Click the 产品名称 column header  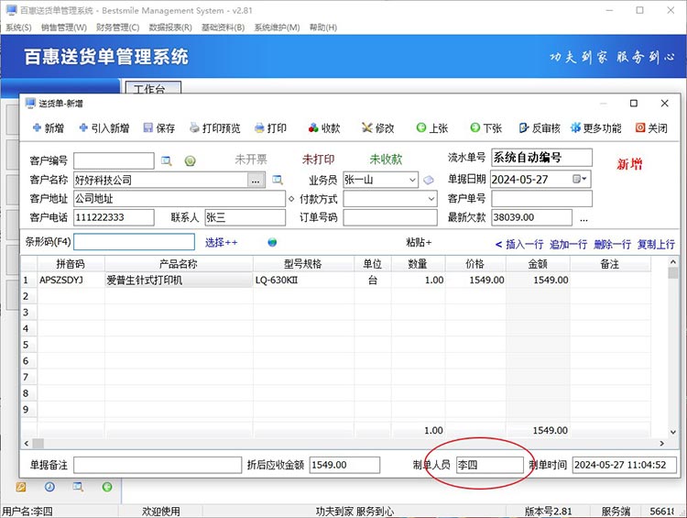pyautogui.click(x=179, y=264)
